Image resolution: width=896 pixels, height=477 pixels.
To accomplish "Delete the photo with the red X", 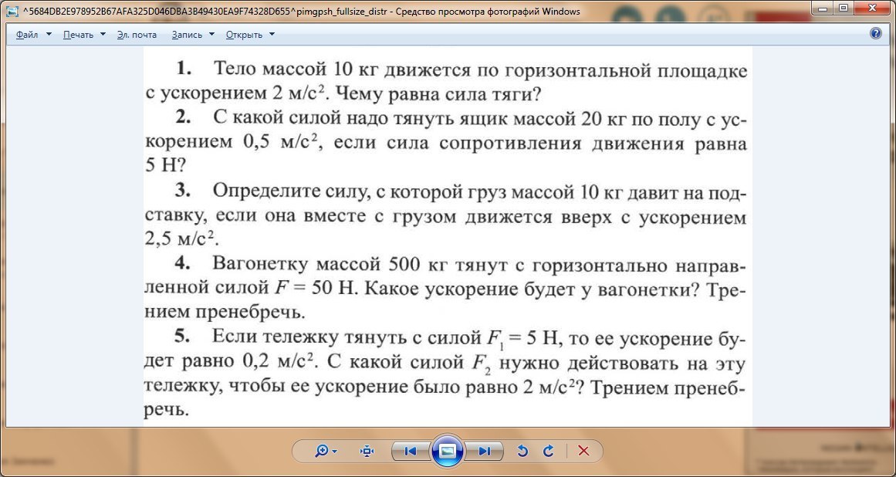I will (583, 452).
